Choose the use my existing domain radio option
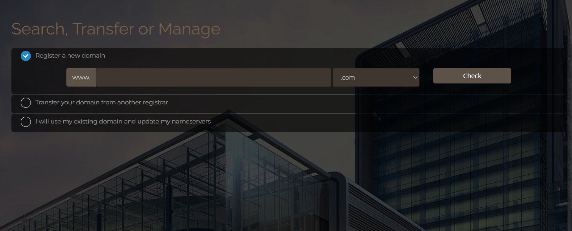Screen dimensions: 572x231 tap(26, 122)
